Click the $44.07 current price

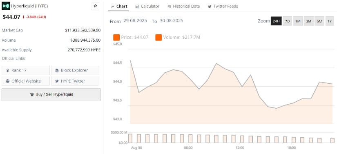[x=11, y=17]
